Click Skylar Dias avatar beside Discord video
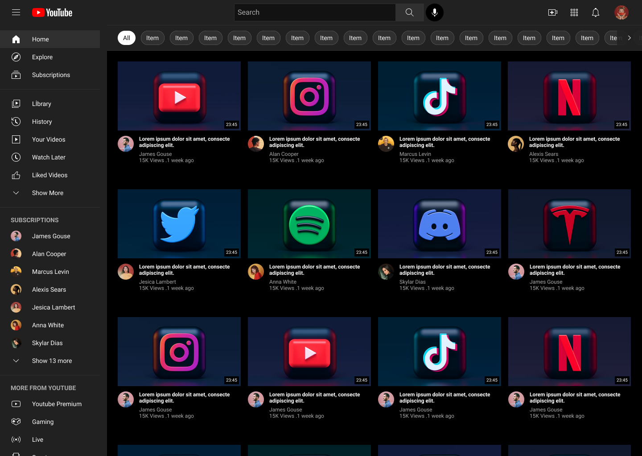 coord(386,272)
